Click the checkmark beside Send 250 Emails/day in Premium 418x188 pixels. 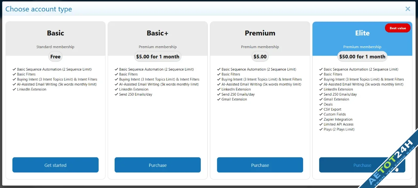click(x=219, y=94)
